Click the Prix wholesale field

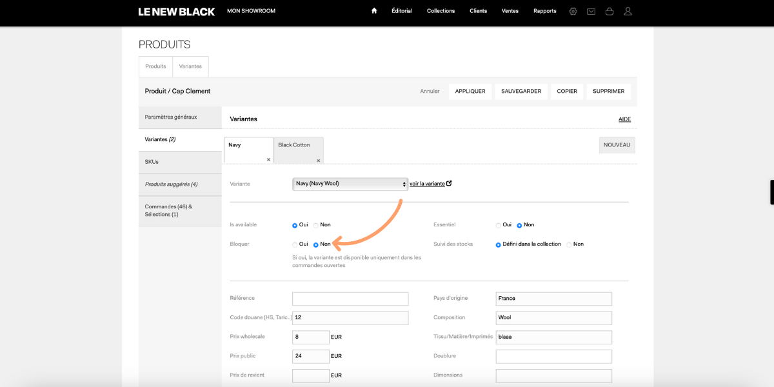tap(311, 337)
